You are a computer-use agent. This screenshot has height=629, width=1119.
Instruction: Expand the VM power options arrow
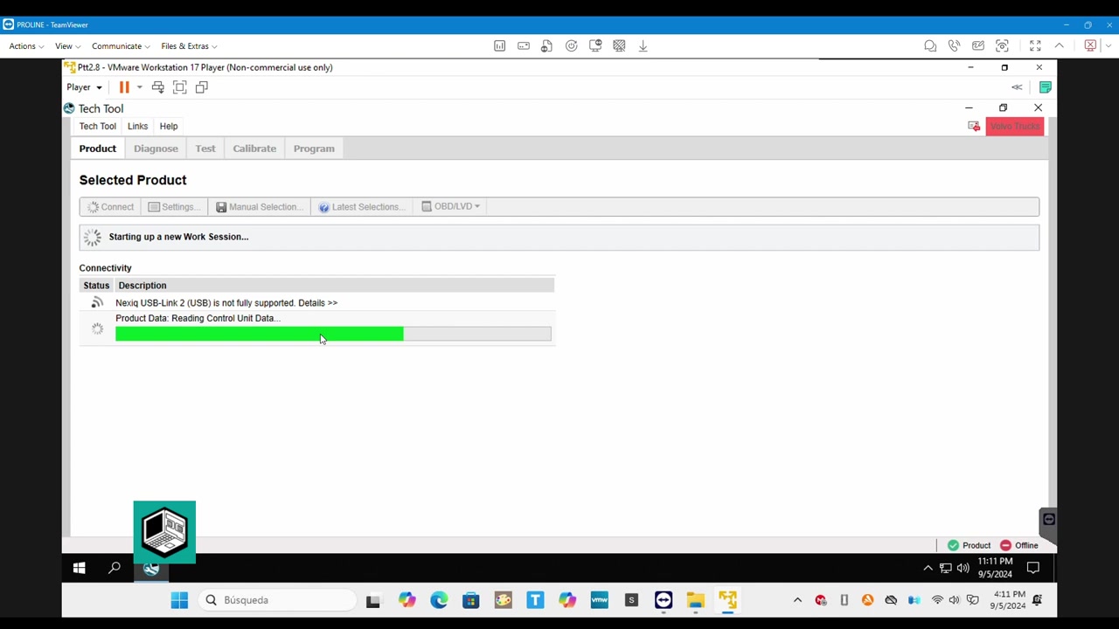click(139, 87)
